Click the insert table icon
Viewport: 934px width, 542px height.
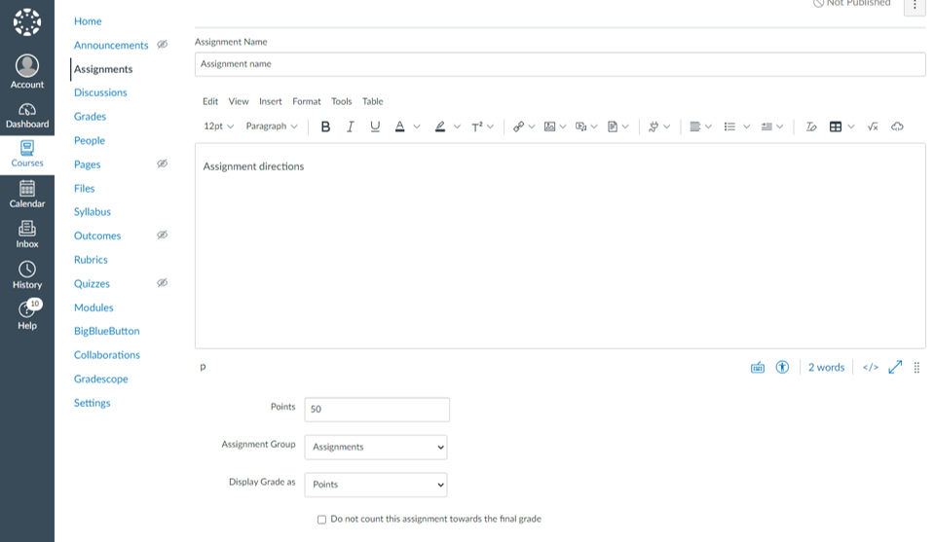point(836,126)
